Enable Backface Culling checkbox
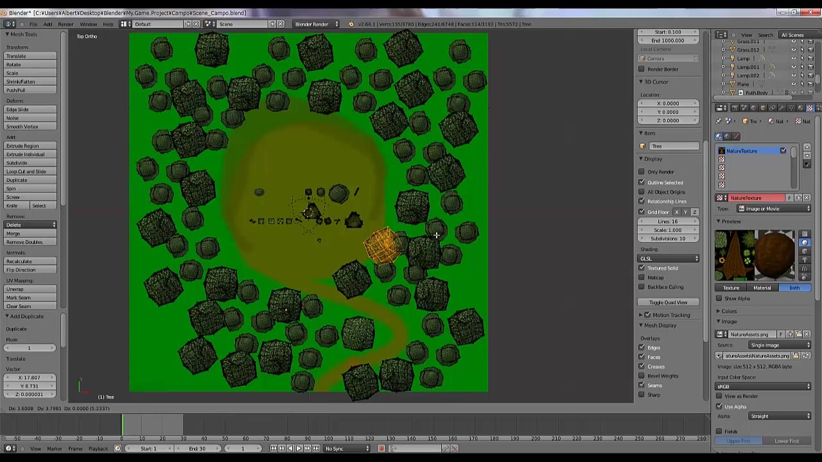 [x=642, y=287]
